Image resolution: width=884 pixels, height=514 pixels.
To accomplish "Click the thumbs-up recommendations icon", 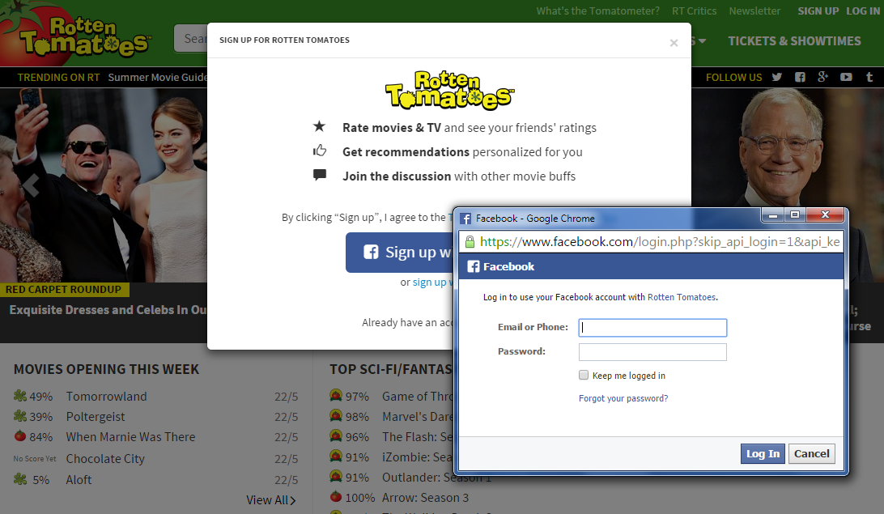I will pyautogui.click(x=320, y=151).
